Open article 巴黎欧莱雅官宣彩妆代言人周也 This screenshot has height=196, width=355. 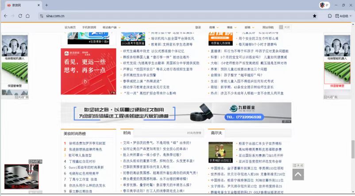coord(146,167)
